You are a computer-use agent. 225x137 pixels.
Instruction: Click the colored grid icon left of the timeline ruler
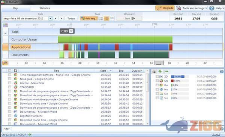pyautogui.click(x=6, y=25)
